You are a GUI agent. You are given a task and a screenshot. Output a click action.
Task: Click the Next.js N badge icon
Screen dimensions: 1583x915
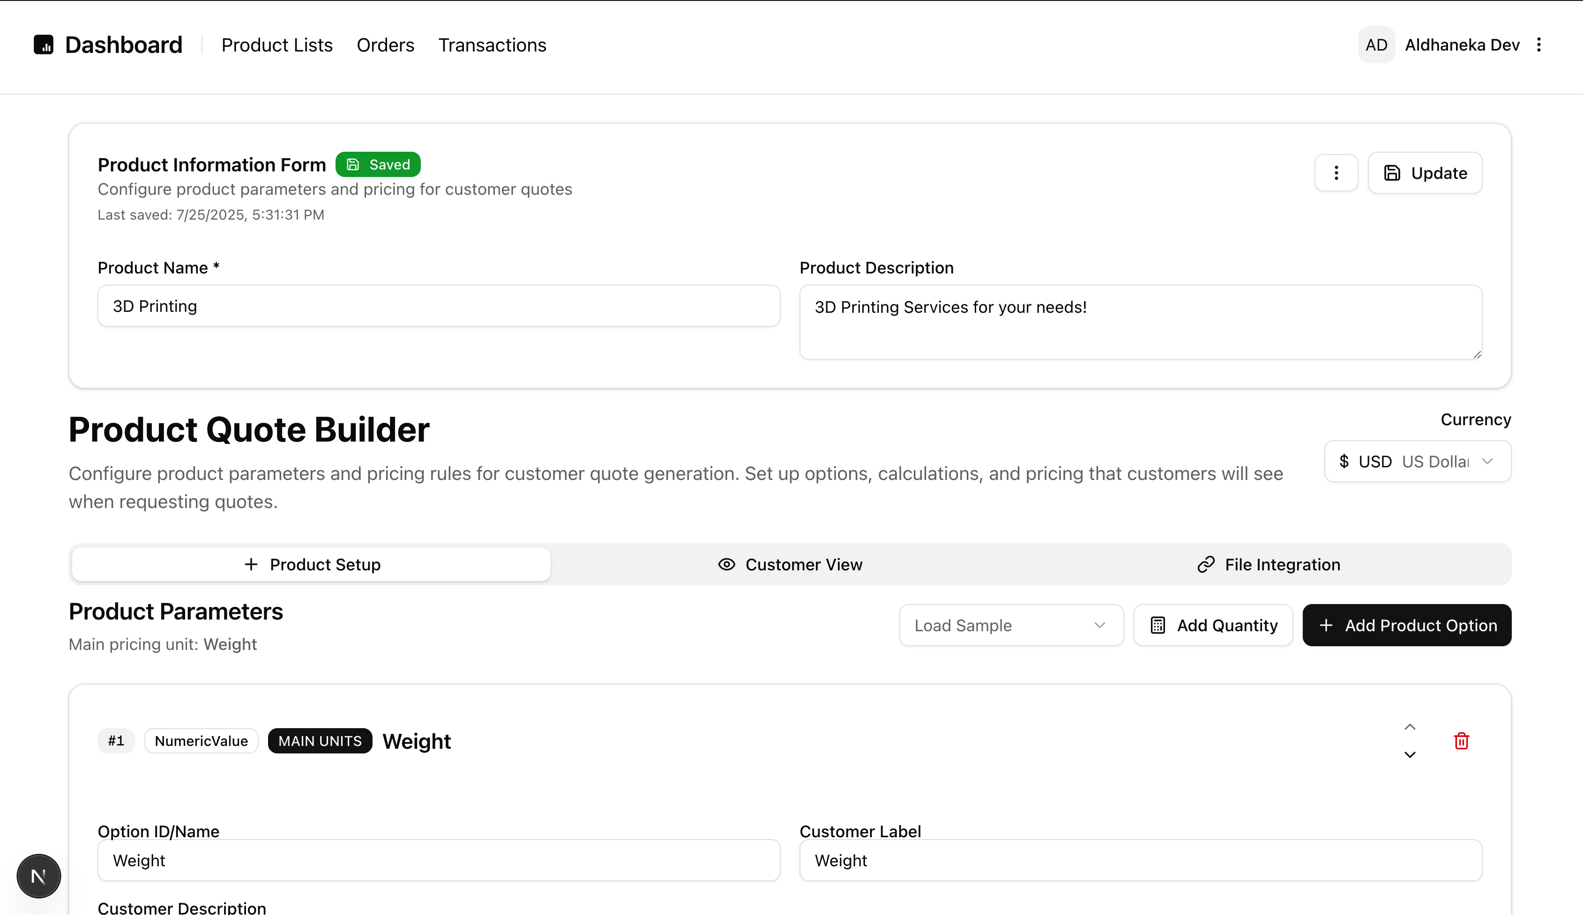38,876
